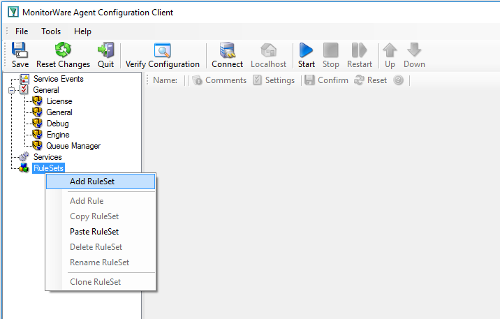The height and width of the screenshot is (319, 500).
Task: Click the Reset Changes green arrows icon
Action: pyautogui.click(x=63, y=50)
